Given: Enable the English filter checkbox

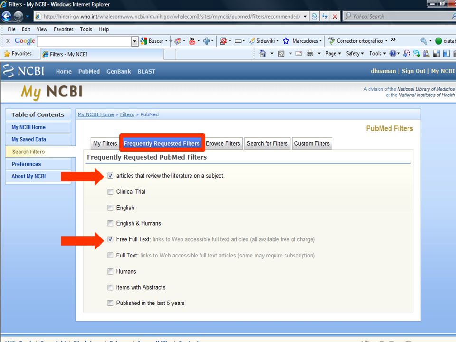Looking at the screenshot, I should pyautogui.click(x=110, y=208).
